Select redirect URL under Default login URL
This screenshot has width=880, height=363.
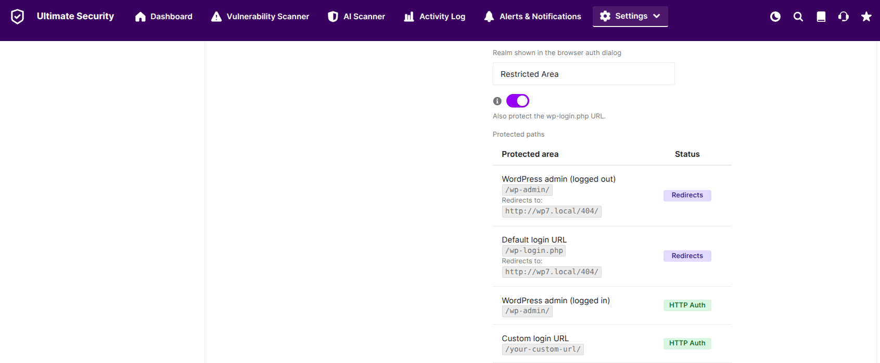[x=552, y=272]
